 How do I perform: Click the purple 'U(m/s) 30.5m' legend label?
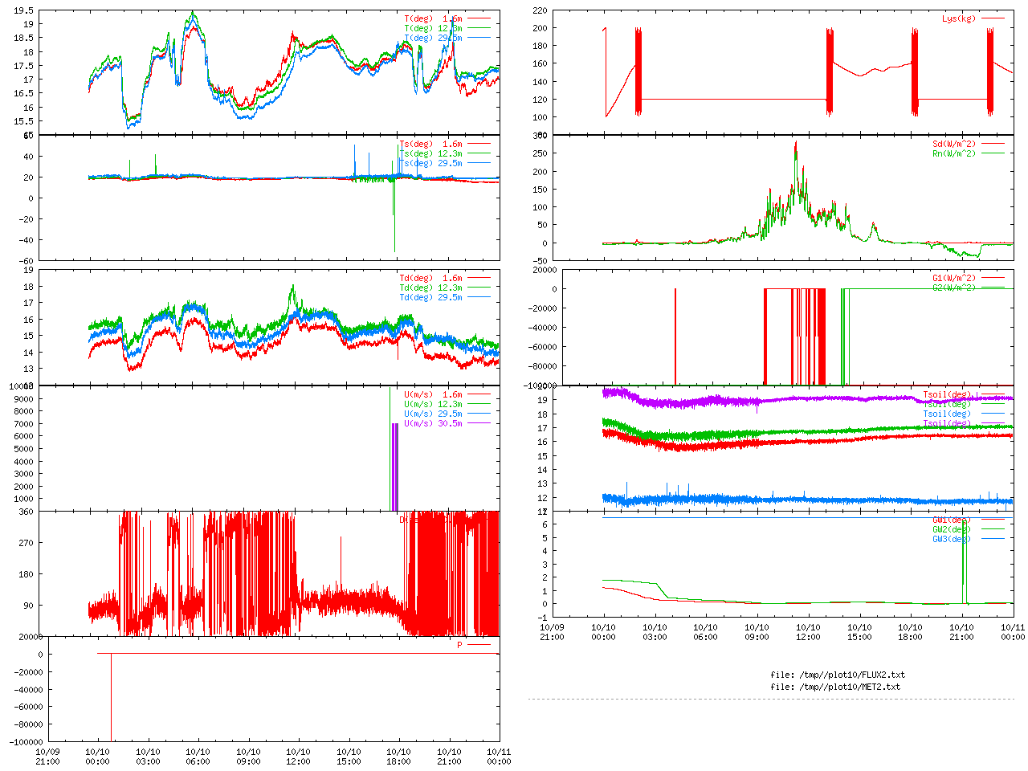click(433, 424)
